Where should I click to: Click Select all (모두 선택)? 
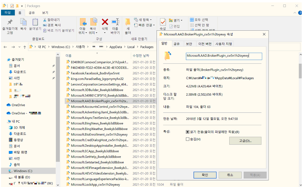(199, 19)
